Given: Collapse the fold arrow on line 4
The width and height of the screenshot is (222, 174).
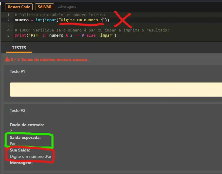Looking at the screenshot, I should point(11,30).
